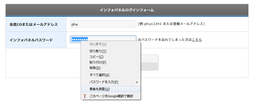Pick 貼り付け from the context menu
253x101 pixels.
pyautogui.click(x=98, y=62)
